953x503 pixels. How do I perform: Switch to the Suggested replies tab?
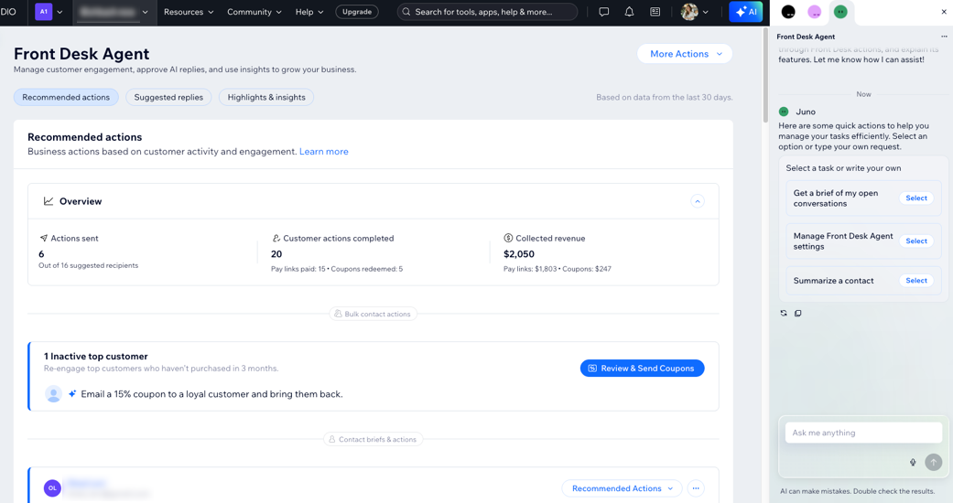168,97
